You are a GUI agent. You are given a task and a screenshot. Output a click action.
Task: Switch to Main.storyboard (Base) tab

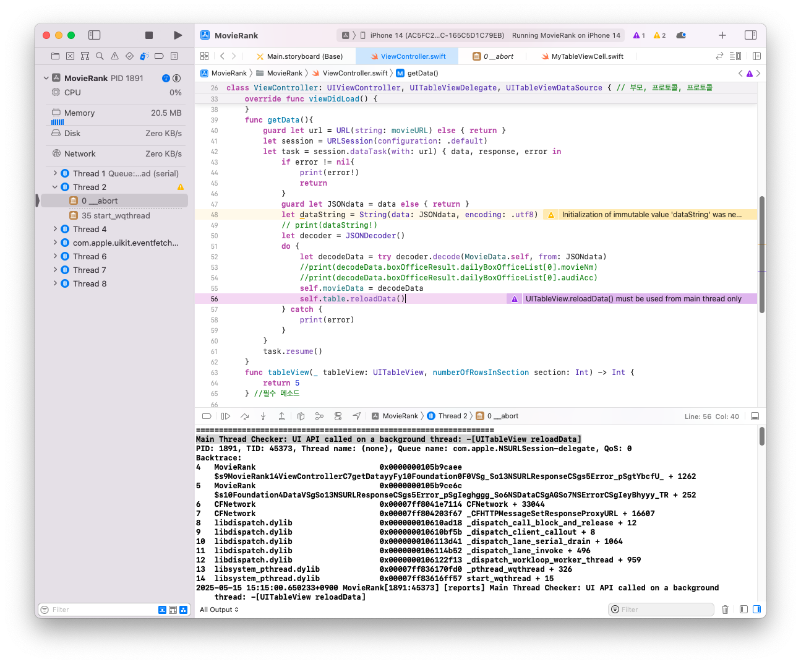(299, 56)
